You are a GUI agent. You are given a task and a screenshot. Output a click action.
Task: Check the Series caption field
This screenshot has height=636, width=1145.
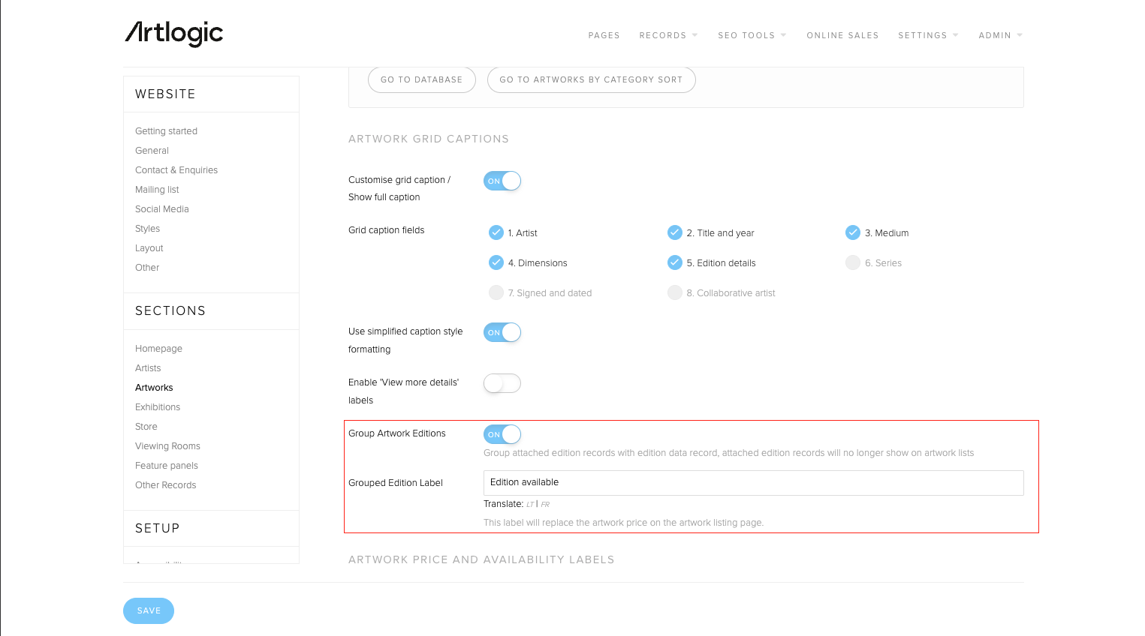click(853, 262)
